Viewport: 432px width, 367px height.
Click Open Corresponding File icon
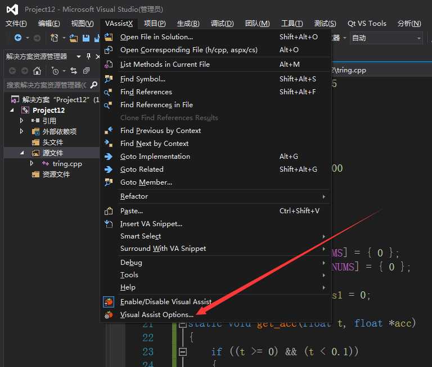tap(109, 50)
